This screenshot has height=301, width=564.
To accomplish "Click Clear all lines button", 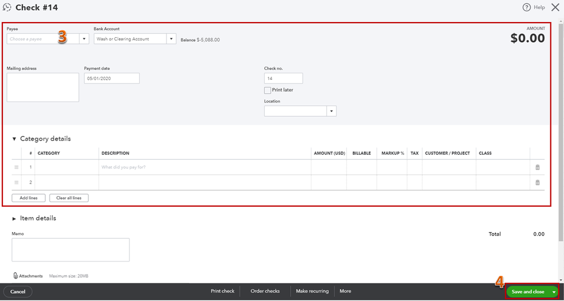I will 69,198.
